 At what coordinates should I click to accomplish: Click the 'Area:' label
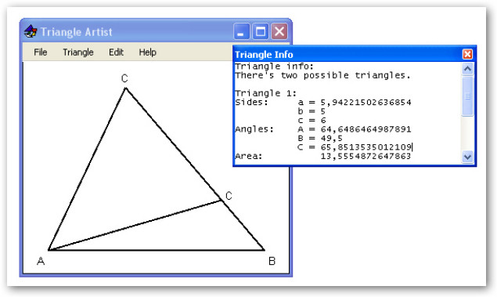249,156
